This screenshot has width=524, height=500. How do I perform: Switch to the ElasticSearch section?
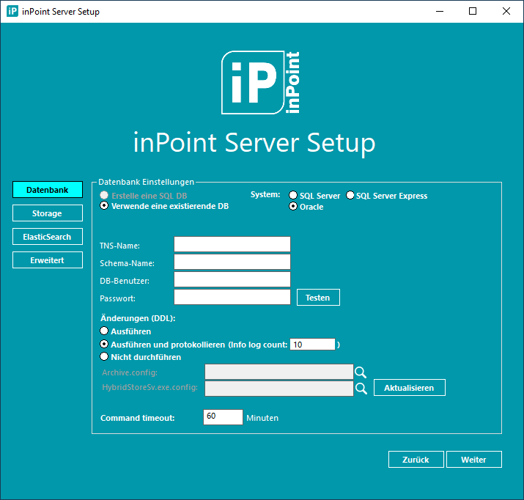coord(48,237)
